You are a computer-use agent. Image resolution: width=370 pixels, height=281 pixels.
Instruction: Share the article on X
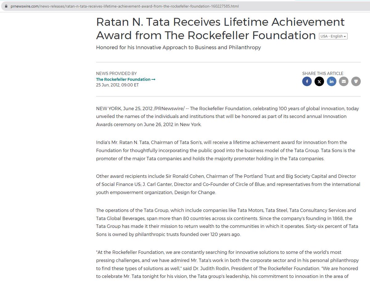319,82
